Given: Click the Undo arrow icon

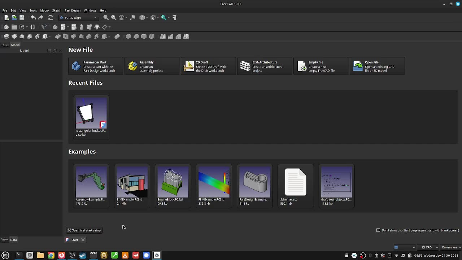Looking at the screenshot, I should point(33,18).
